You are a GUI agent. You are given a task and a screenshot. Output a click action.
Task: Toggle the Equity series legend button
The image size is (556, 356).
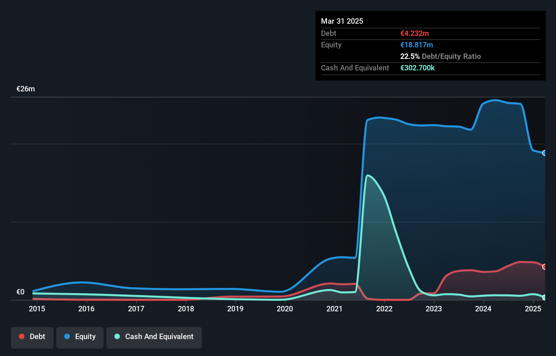(x=80, y=337)
